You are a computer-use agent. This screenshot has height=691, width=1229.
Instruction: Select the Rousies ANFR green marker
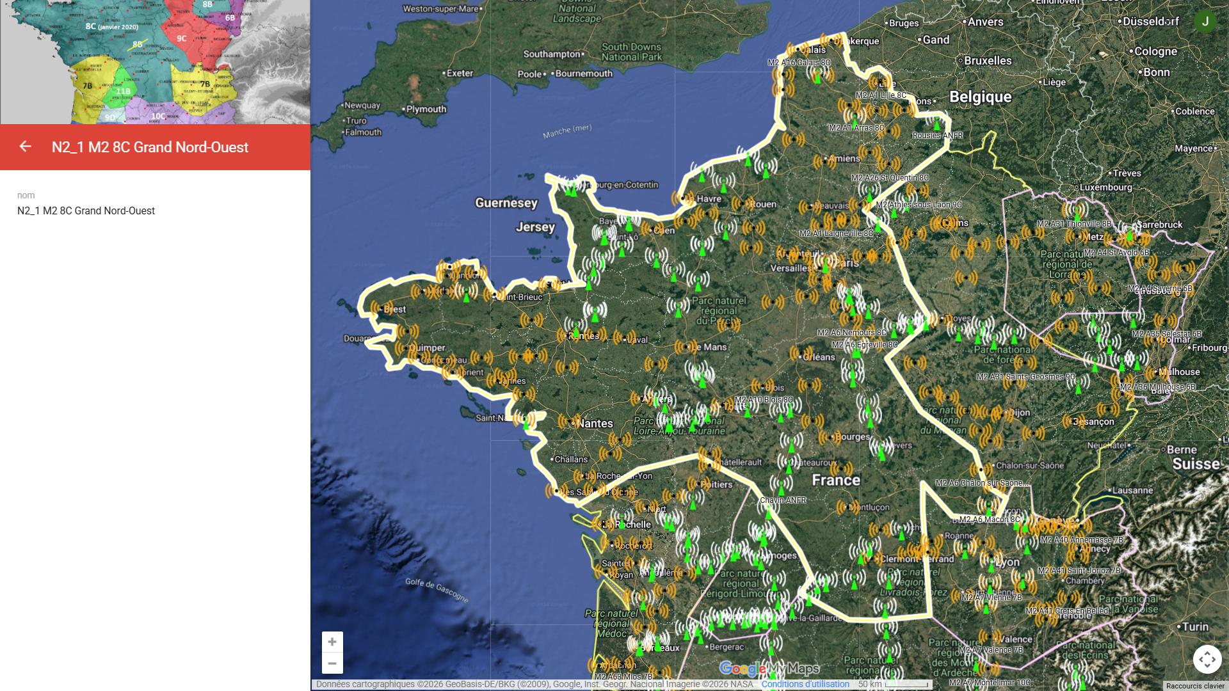[x=937, y=123]
